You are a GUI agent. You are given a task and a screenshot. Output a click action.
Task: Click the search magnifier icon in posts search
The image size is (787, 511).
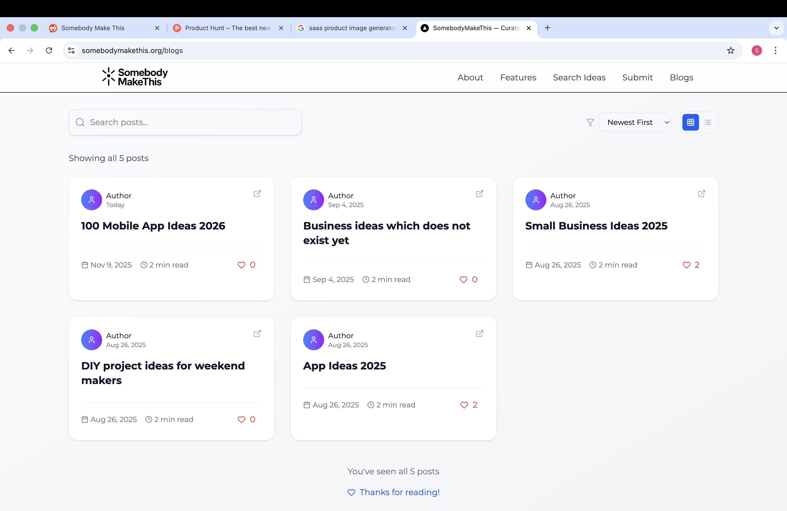coord(80,122)
